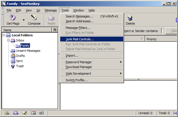Click the Subject or Sender search field
The width and height of the screenshot is (178, 117).
(162, 31)
